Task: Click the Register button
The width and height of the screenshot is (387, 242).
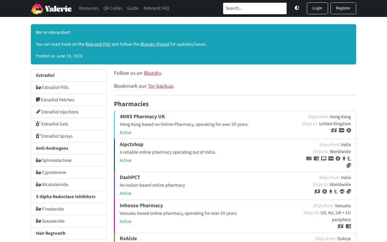Action: pos(343,8)
